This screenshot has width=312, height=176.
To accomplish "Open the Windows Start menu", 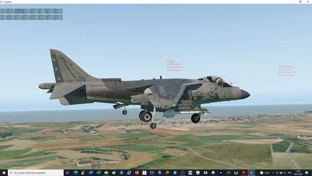I will [x=3, y=173].
